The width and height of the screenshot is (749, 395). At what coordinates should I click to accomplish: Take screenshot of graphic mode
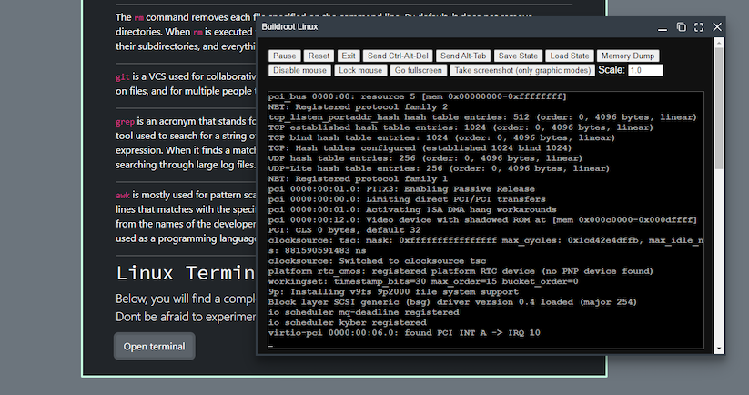click(522, 70)
